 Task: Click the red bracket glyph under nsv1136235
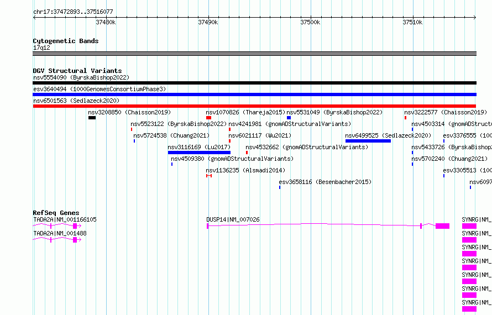[x=209, y=176]
